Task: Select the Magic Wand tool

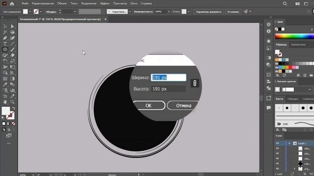Action: coord(5,32)
